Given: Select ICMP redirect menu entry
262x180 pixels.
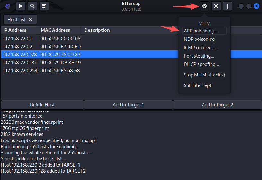Looking at the screenshot, I should 204,48.
